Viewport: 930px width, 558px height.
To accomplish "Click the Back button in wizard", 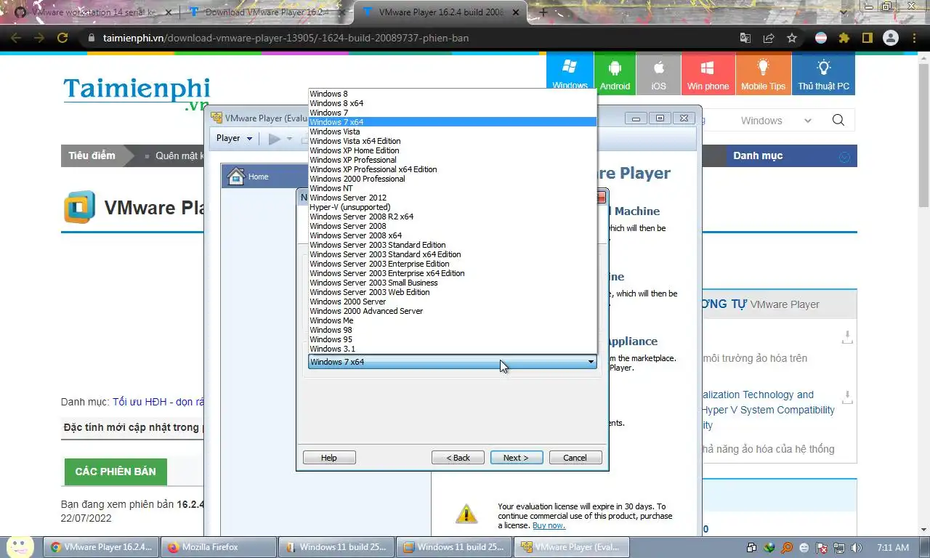I will click(458, 458).
